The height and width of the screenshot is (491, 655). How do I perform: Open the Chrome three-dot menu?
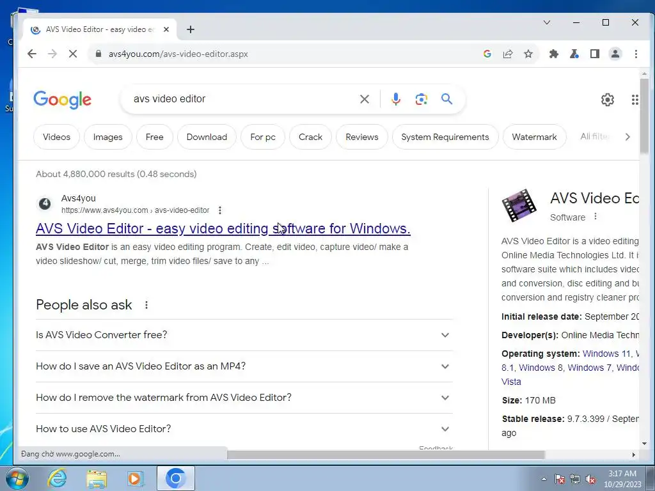[x=636, y=54]
